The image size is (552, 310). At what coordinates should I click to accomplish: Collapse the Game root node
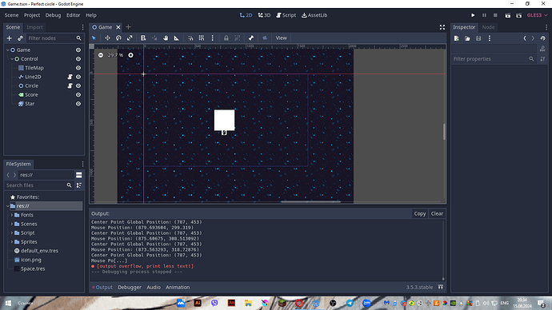(8, 50)
